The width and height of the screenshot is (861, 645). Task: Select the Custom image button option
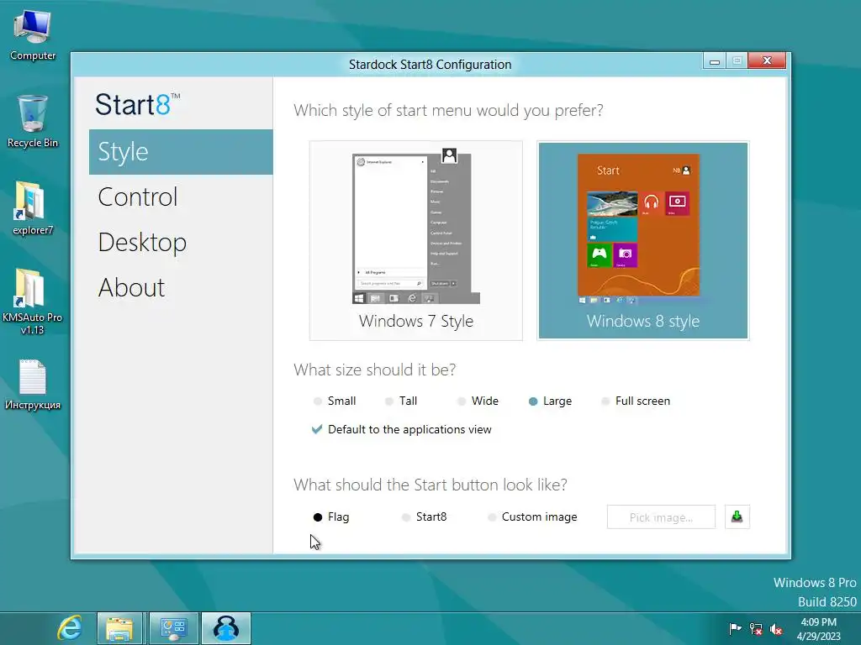pyautogui.click(x=532, y=517)
